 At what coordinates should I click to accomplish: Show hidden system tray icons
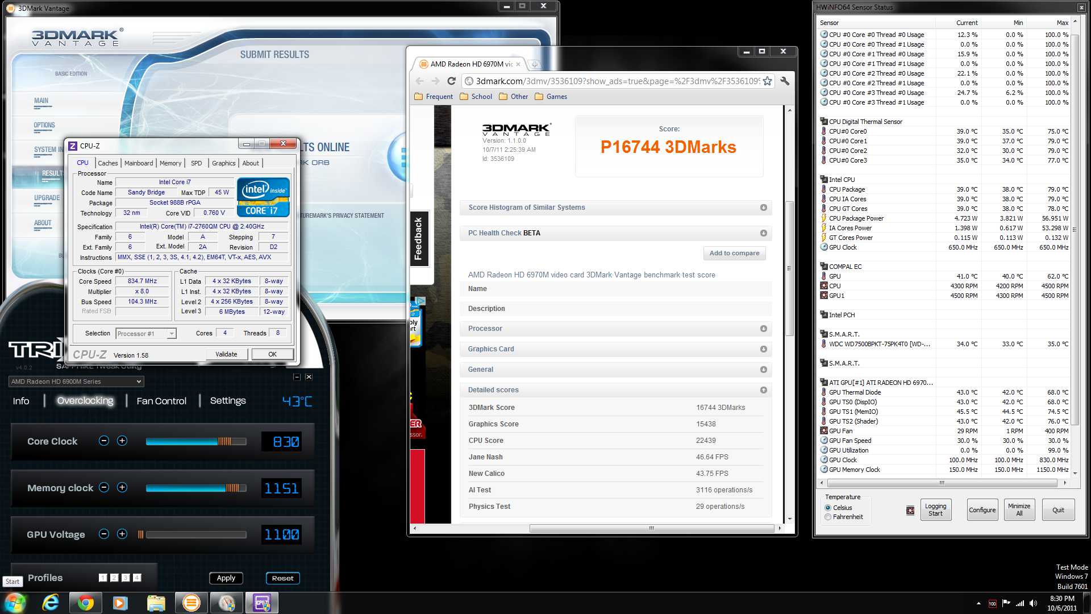[978, 603]
